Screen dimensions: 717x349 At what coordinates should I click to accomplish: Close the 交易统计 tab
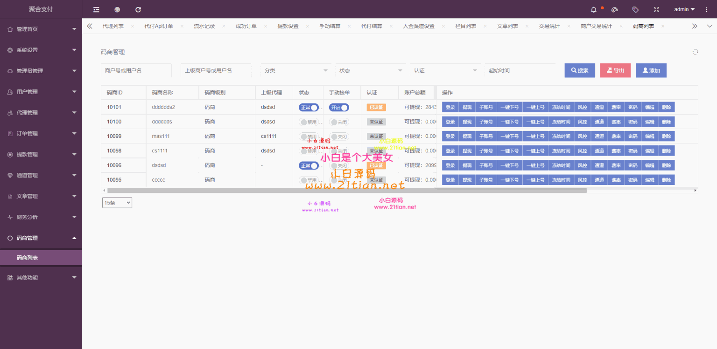tap(569, 26)
